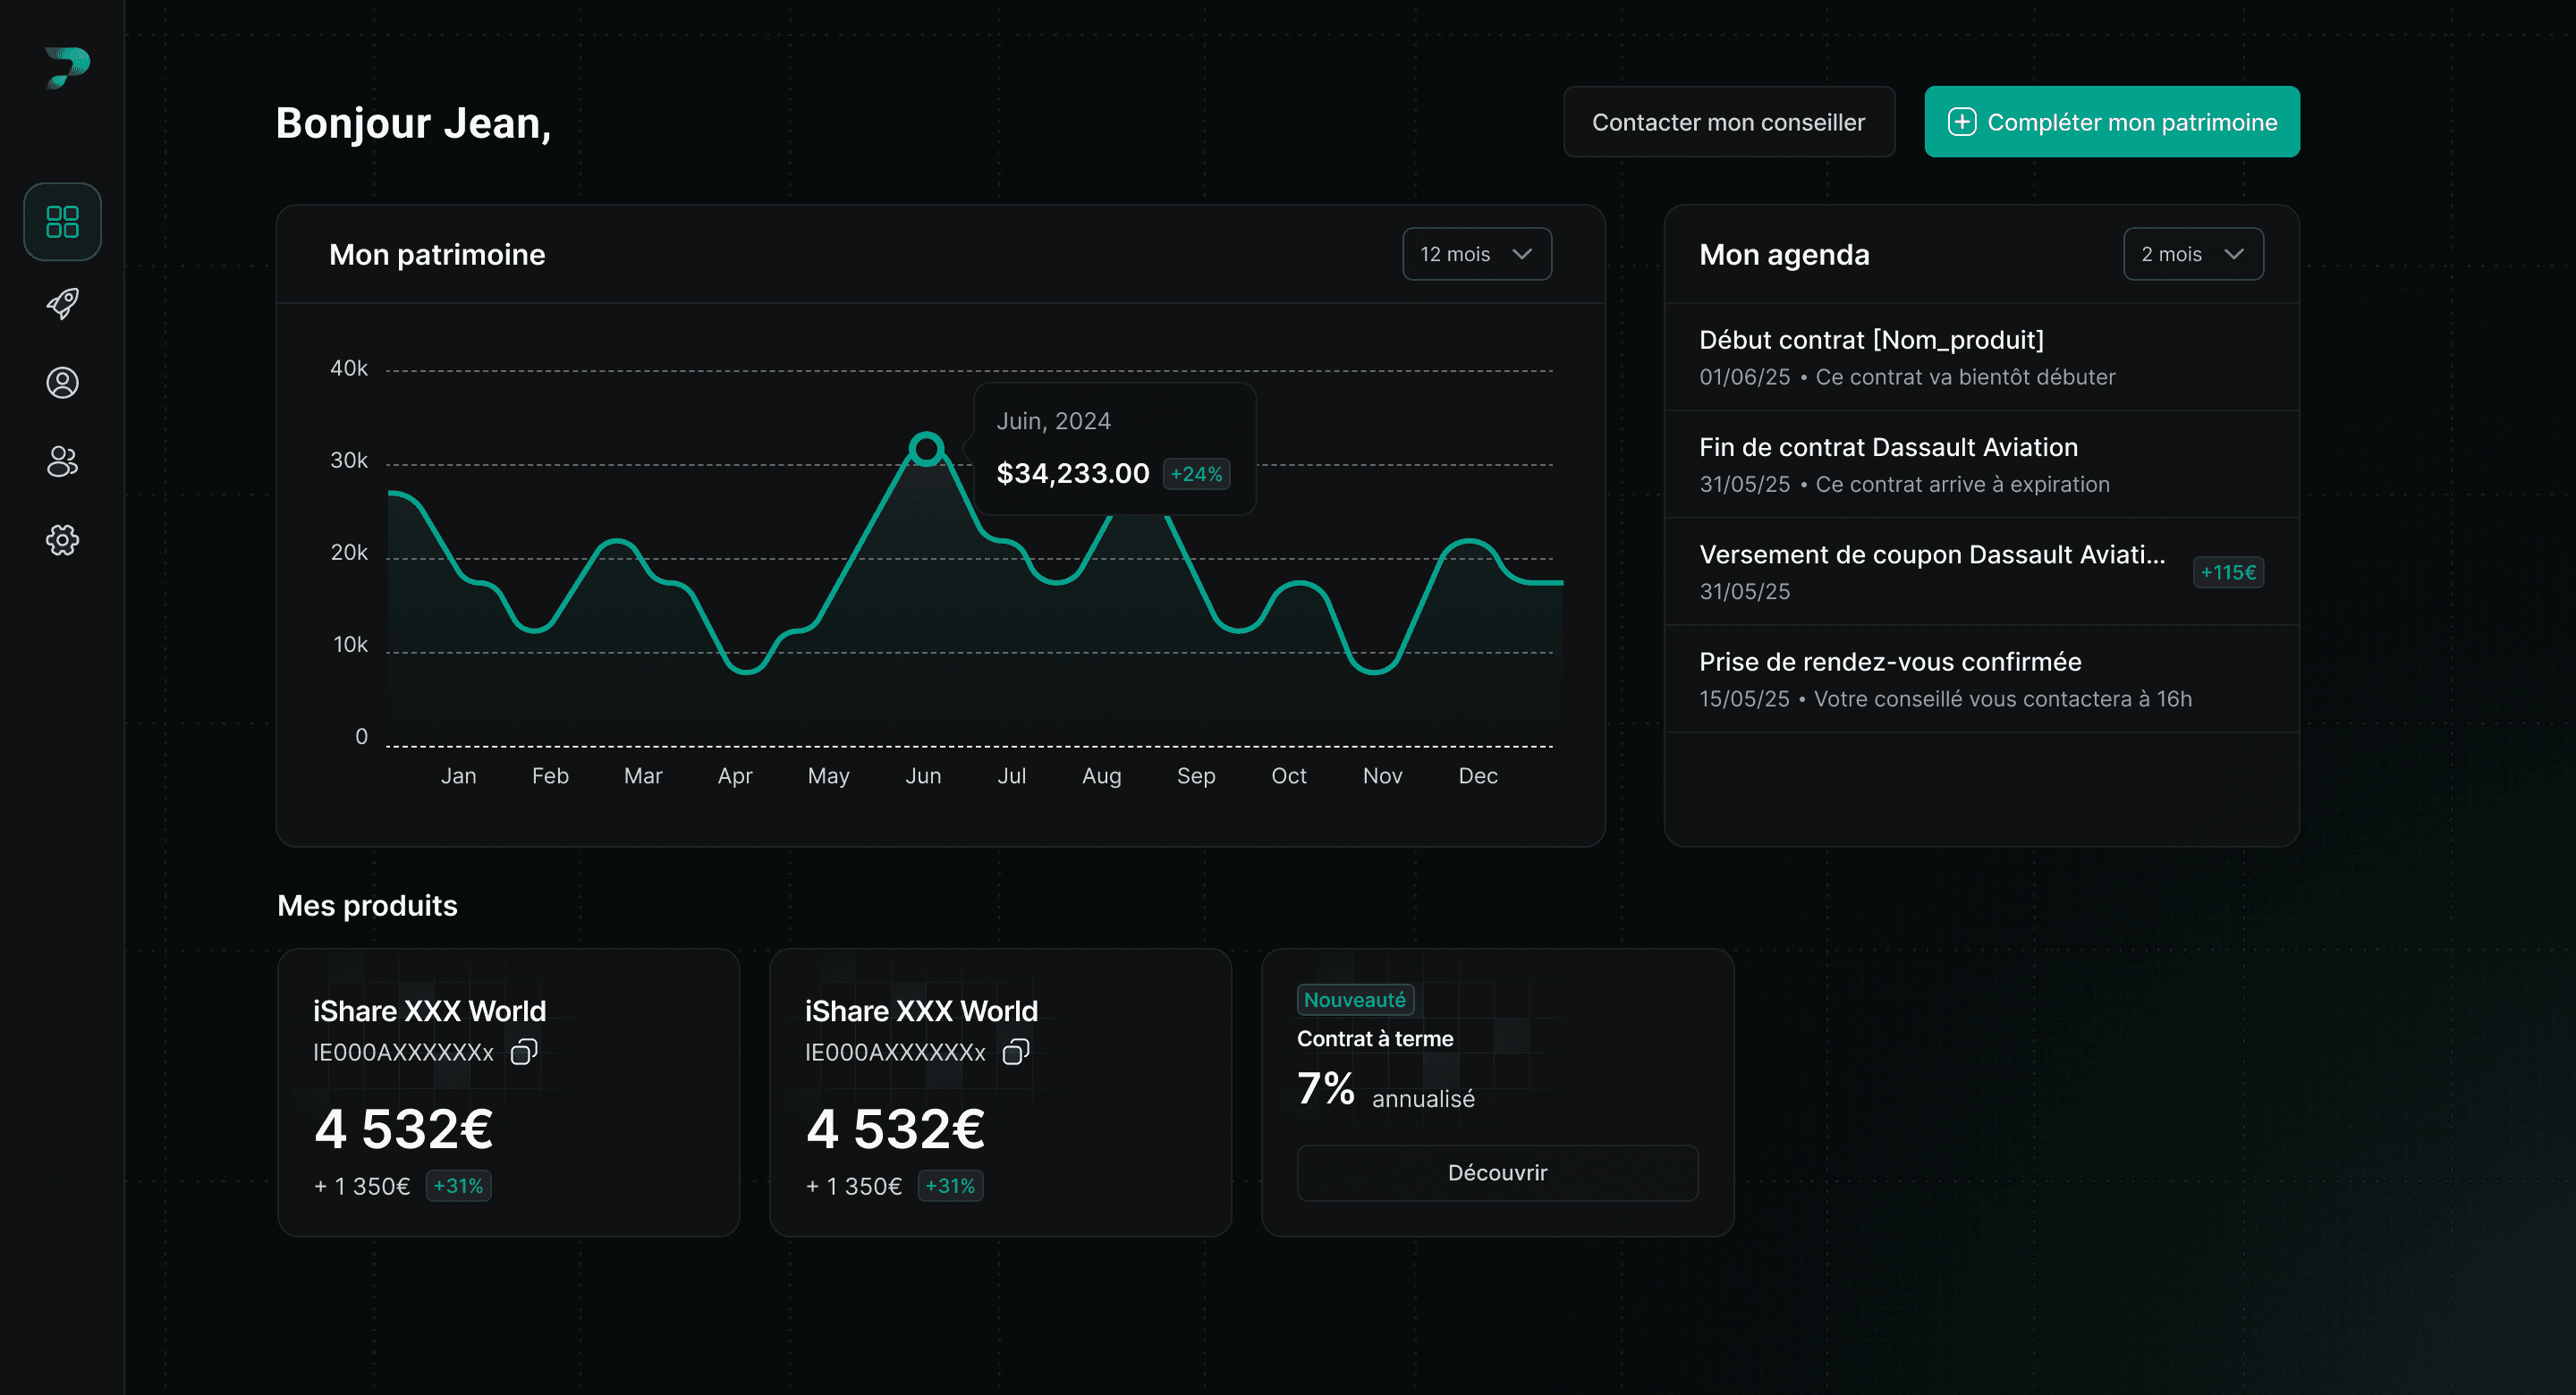Open the dashboard grid icon
The width and height of the screenshot is (2576, 1395).
point(62,221)
